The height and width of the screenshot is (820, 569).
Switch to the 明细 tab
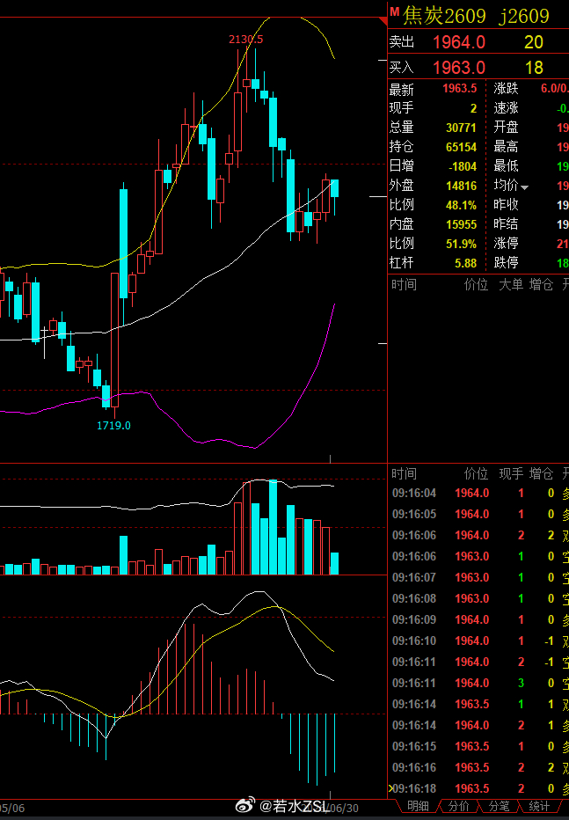coord(418,806)
